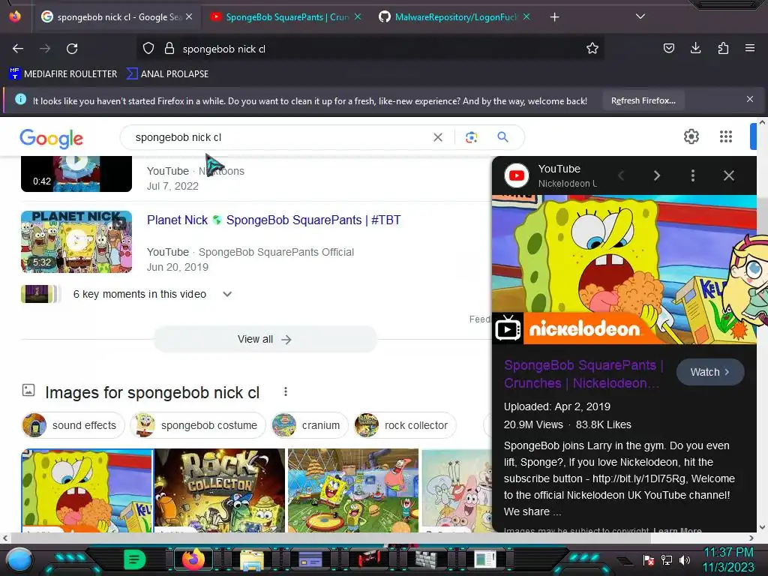Open the extensions puzzle icon
The width and height of the screenshot is (768, 576).
[723, 48]
